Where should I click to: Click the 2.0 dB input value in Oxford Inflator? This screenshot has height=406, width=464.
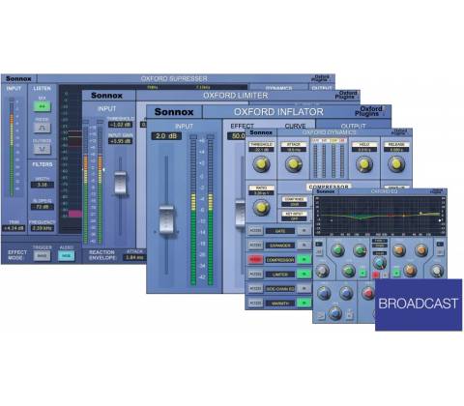166,136
